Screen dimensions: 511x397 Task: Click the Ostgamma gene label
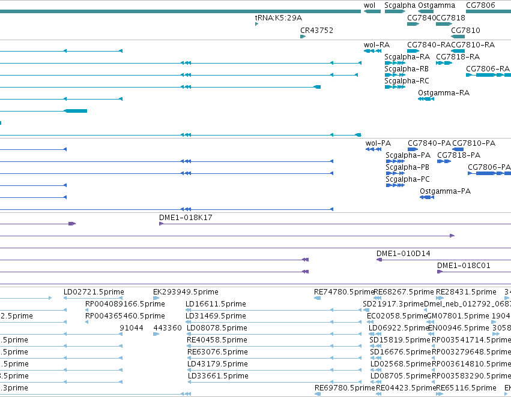437,5
